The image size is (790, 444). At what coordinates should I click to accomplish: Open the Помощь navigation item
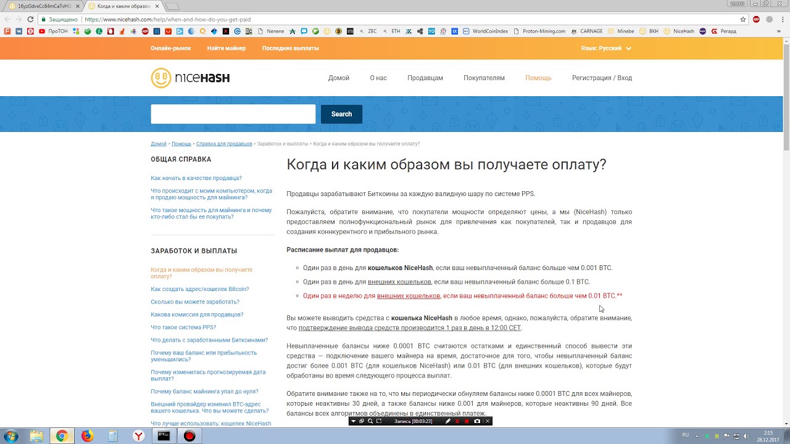point(538,78)
